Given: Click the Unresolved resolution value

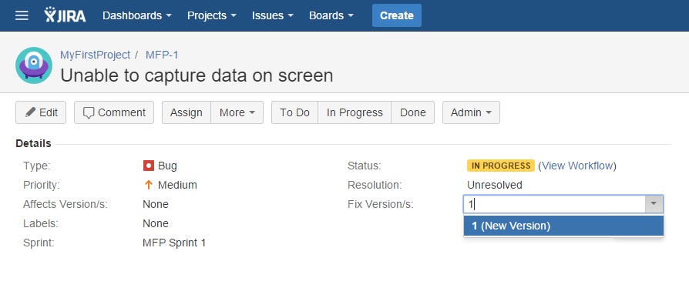Looking at the screenshot, I should [x=495, y=185].
